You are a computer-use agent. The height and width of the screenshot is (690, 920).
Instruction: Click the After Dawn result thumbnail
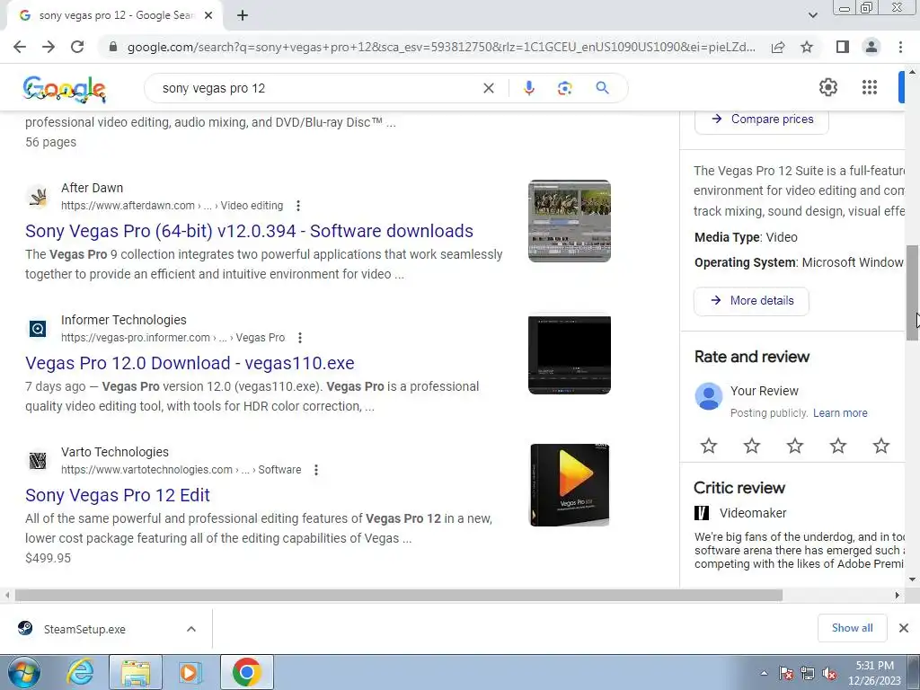[x=569, y=221]
